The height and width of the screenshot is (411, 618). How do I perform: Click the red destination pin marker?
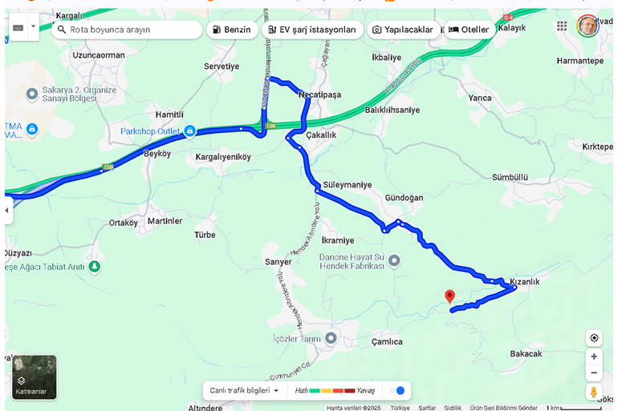[x=449, y=297]
